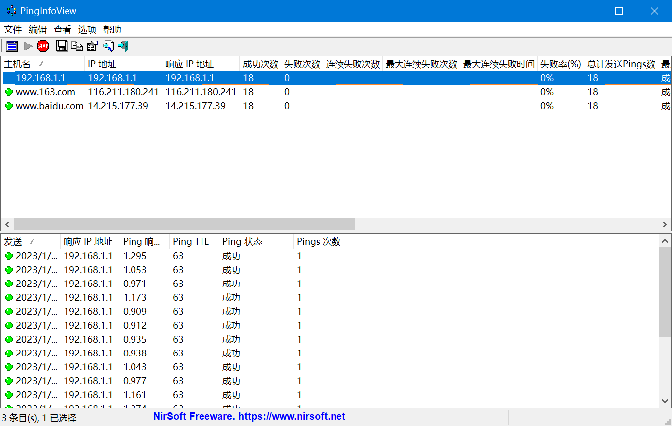The width and height of the screenshot is (672, 426).
Task: Sort by the 失败次数 column header
Action: [x=302, y=64]
